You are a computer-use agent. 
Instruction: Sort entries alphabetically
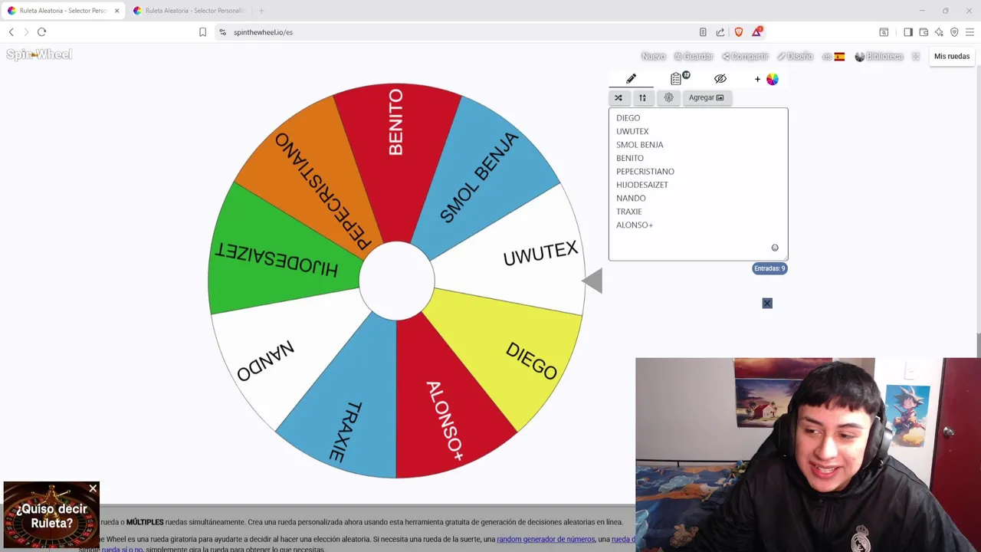(x=642, y=97)
